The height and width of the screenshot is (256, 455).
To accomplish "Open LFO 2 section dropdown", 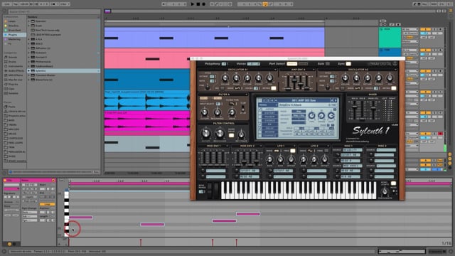I will 328,146.
